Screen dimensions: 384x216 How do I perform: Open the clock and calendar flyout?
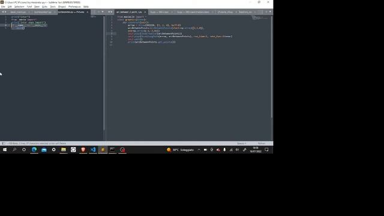point(256,149)
